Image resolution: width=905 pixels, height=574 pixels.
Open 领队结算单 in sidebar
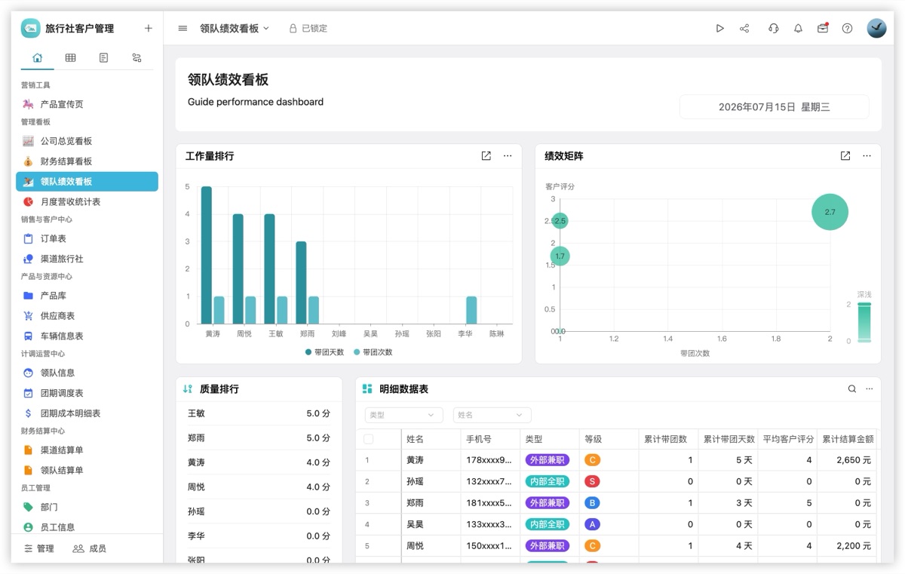(x=87, y=470)
